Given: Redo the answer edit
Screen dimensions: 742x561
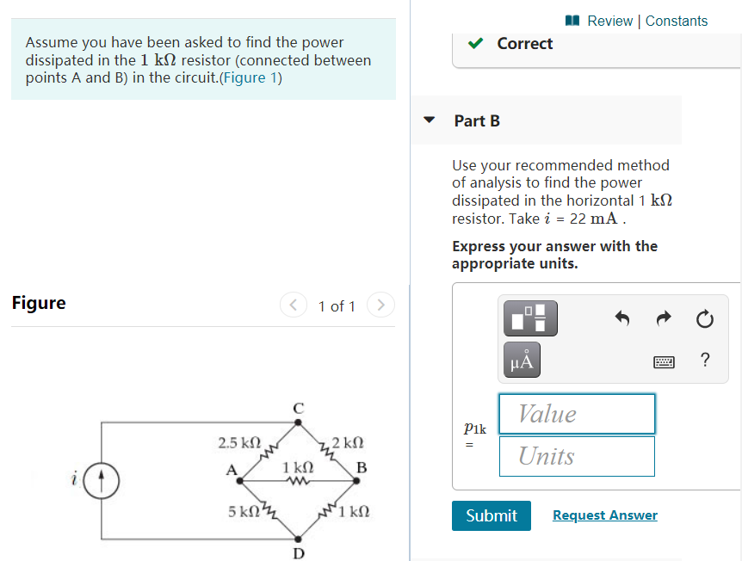Looking at the screenshot, I should [x=663, y=318].
